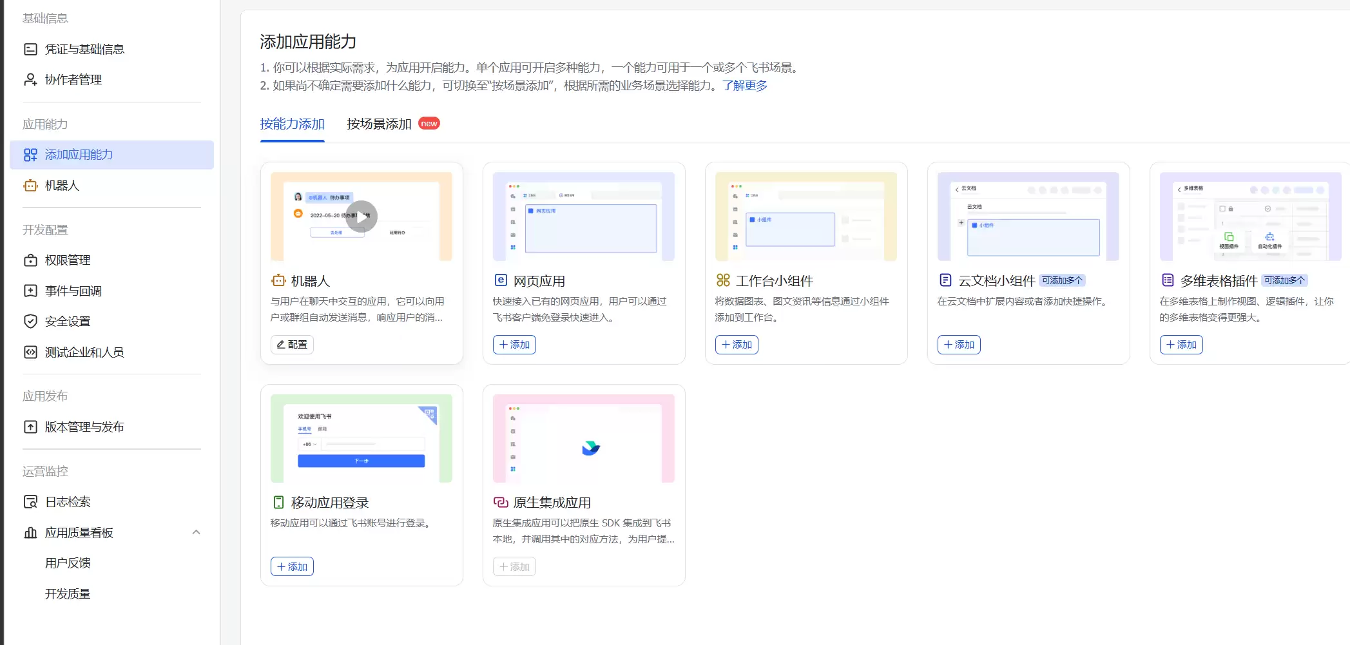Select the 事件与回调 sidebar icon
The width and height of the screenshot is (1350, 645).
(30, 291)
